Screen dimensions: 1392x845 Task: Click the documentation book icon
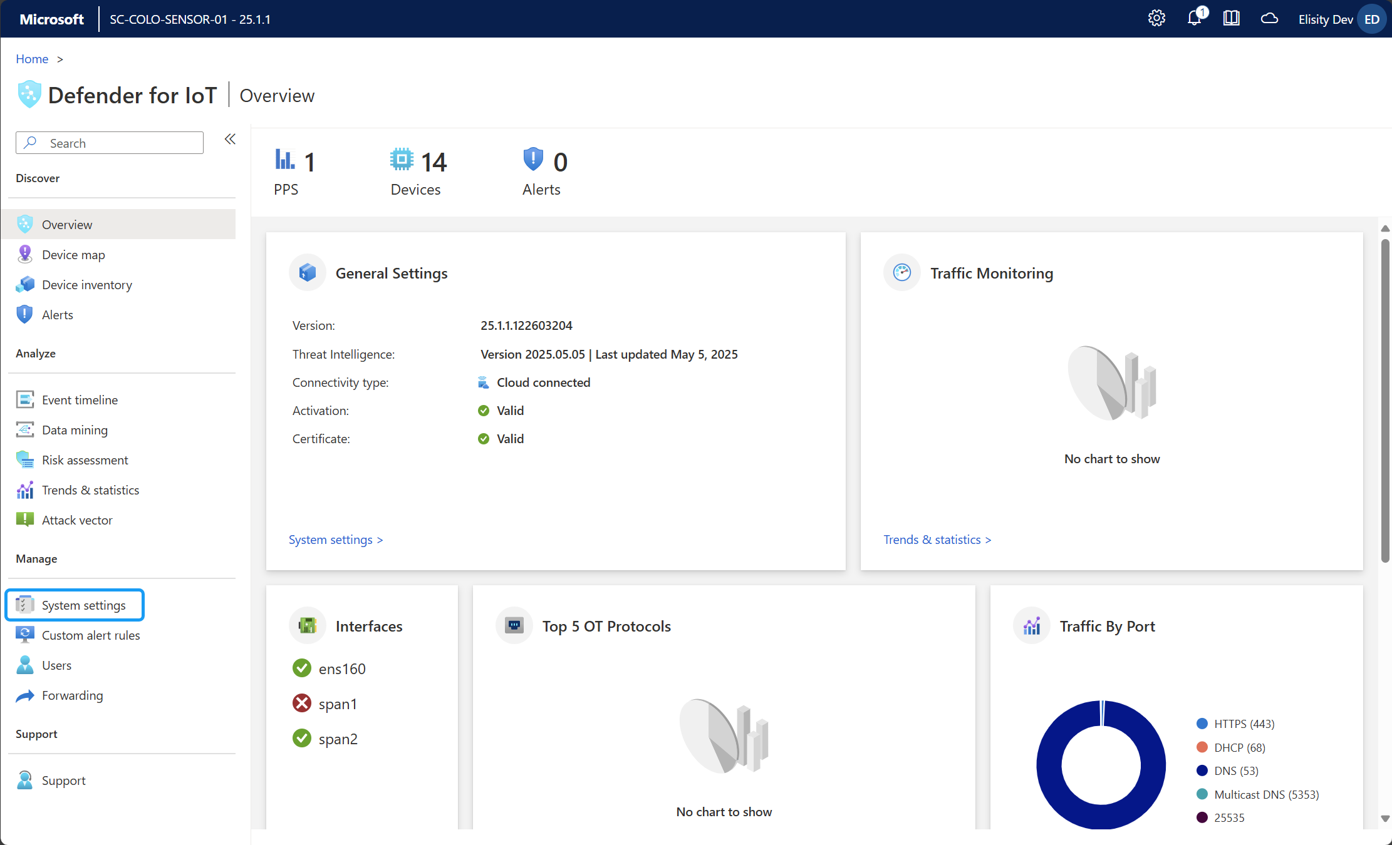coord(1232,19)
